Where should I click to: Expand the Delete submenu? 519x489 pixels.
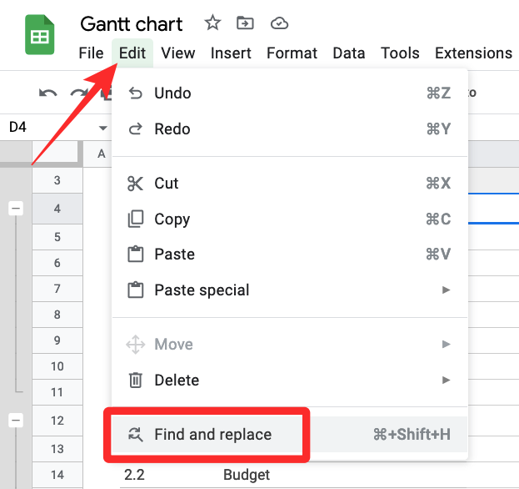[290, 380]
